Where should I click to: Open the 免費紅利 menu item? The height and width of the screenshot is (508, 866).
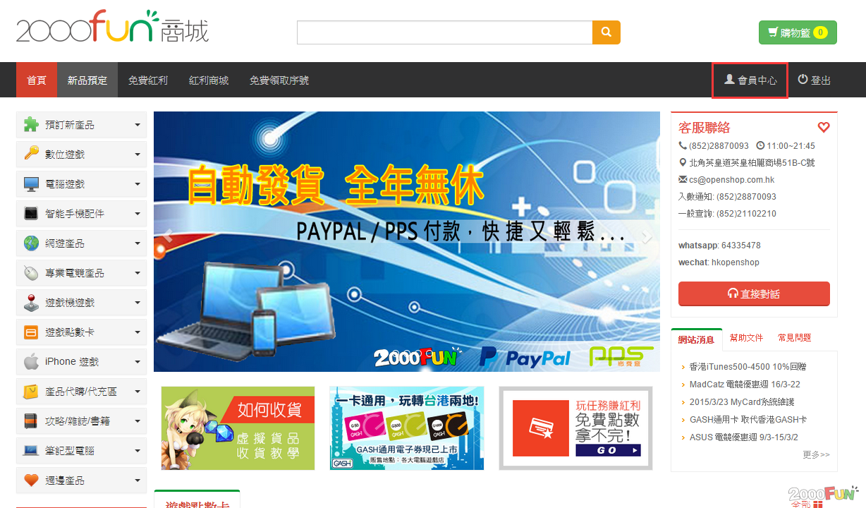(148, 80)
